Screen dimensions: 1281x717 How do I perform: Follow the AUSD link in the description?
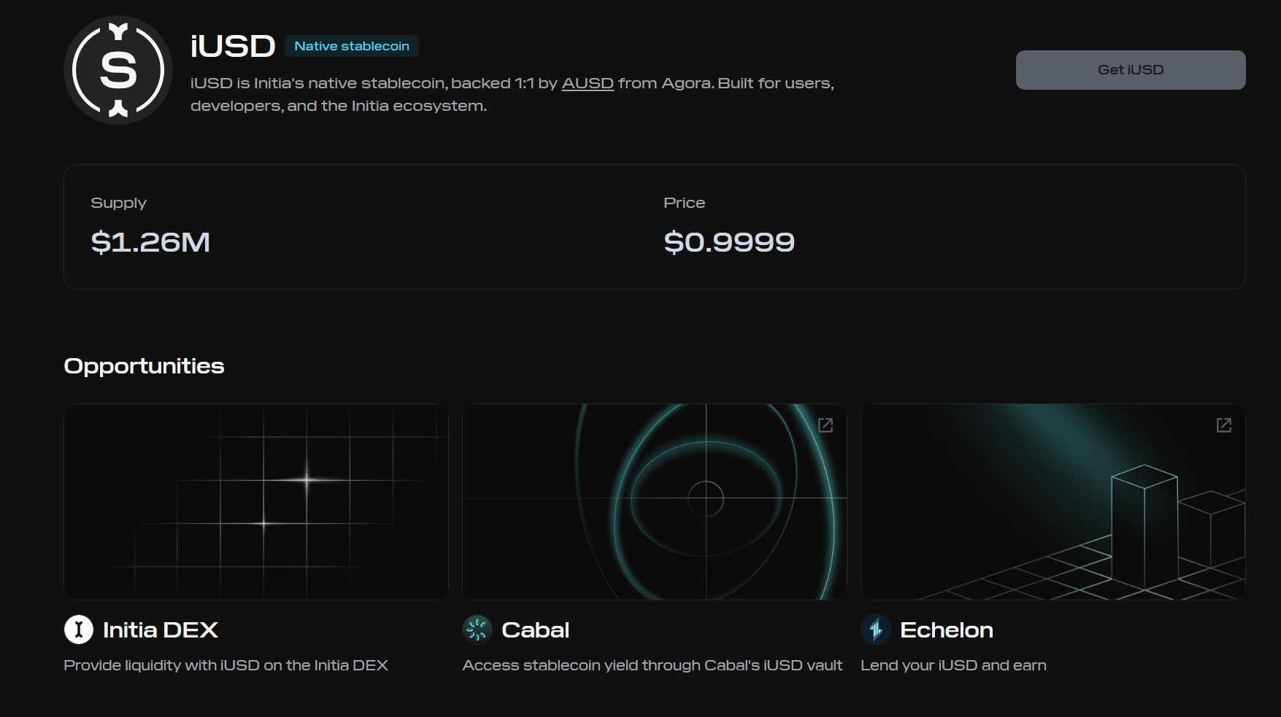click(587, 83)
